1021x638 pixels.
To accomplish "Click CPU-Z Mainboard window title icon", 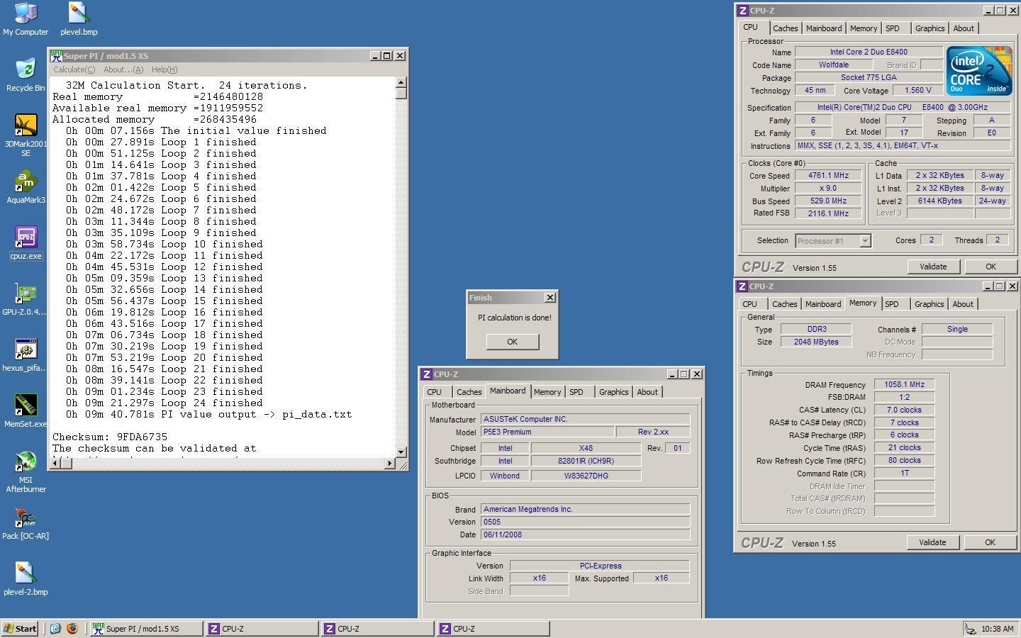I will 427,374.
